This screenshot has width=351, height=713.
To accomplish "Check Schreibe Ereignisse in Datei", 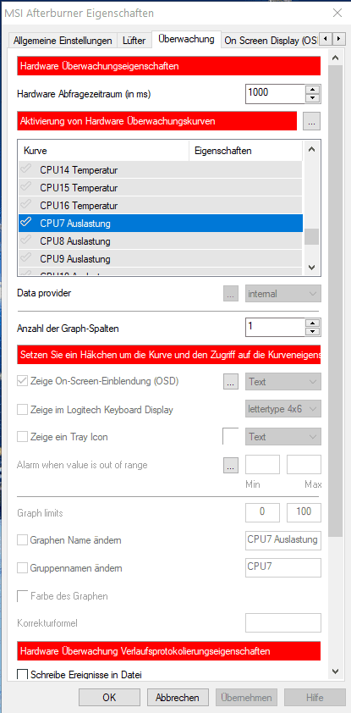I will (x=22, y=674).
